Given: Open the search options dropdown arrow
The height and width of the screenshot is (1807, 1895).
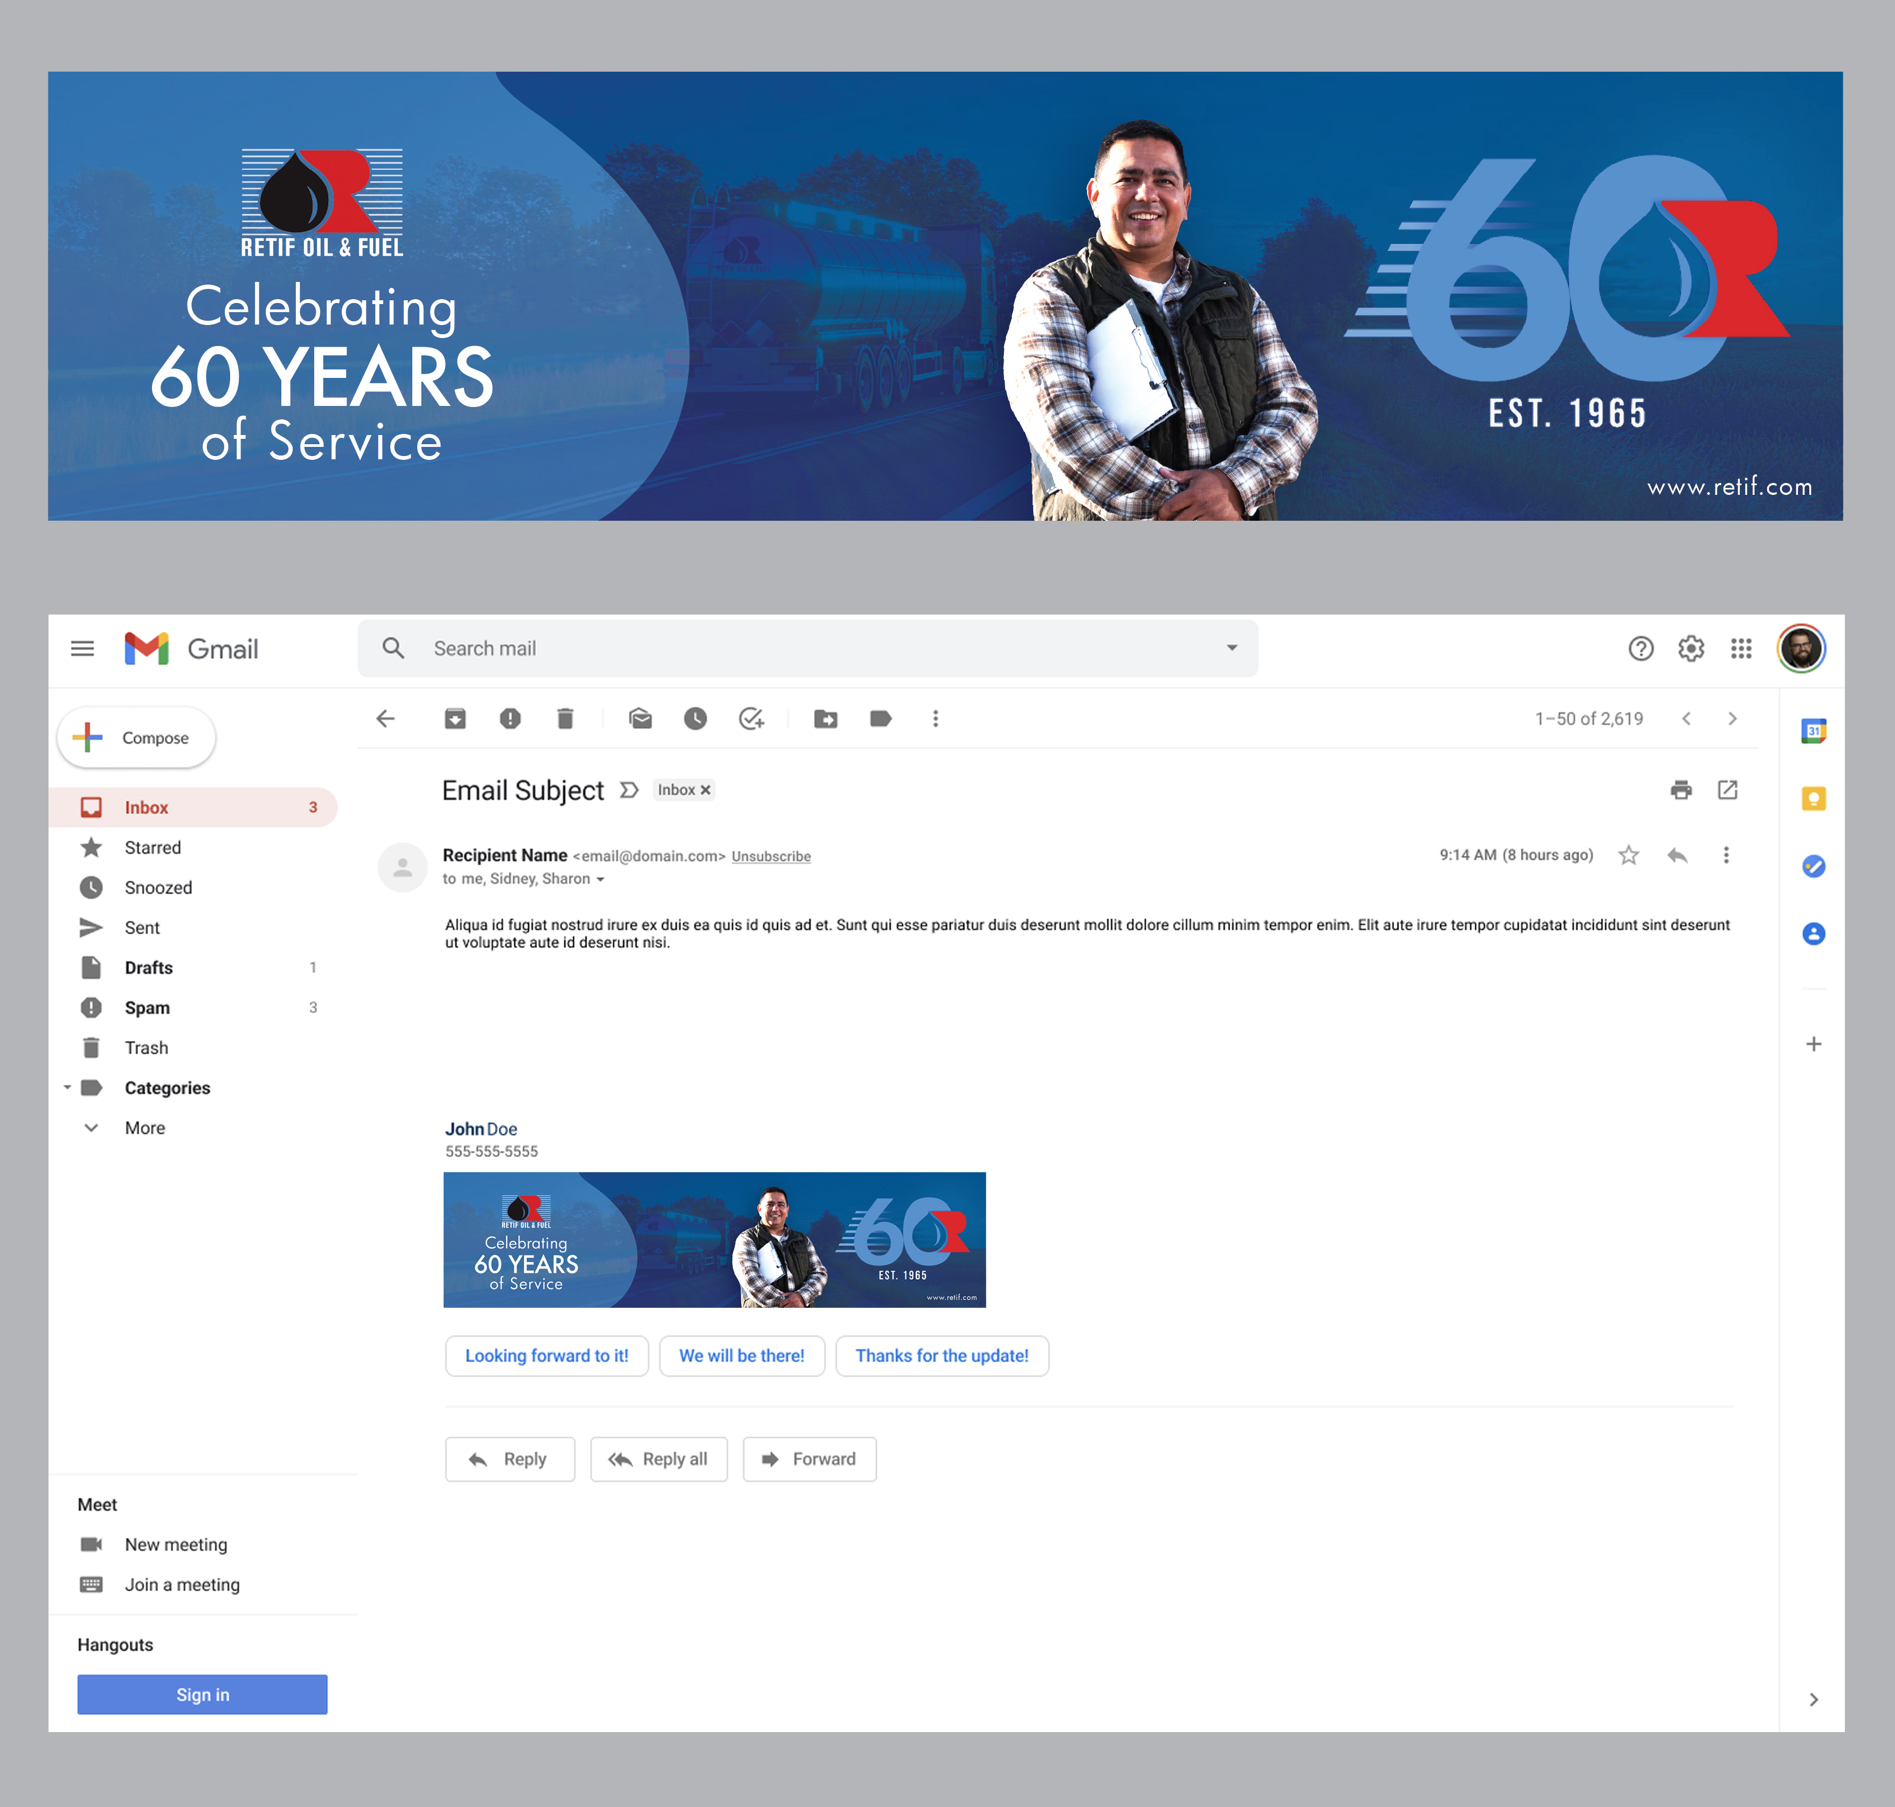Looking at the screenshot, I should click(1232, 649).
